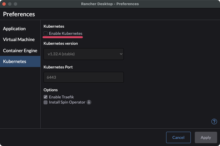Cancel the preferences changes
This screenshot has width=220, height=146.
[x=178, y=137]
